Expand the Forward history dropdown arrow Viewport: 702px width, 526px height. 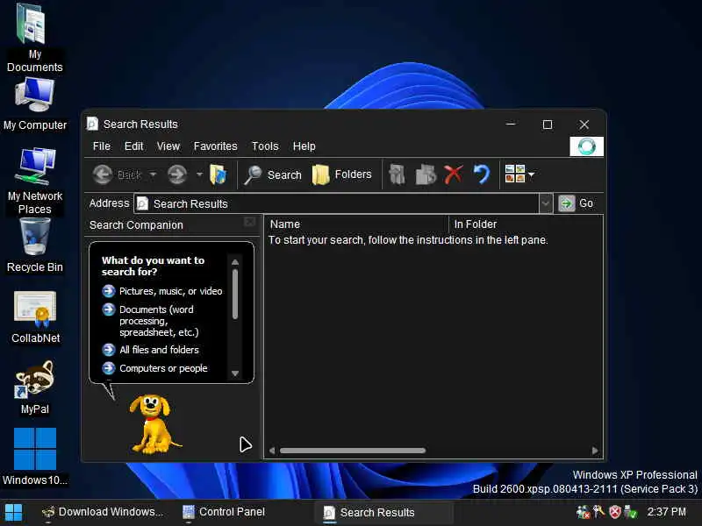(199, 174)
